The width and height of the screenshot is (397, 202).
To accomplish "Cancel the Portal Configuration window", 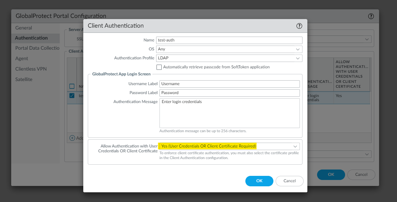I will click(x=361, y=174).
